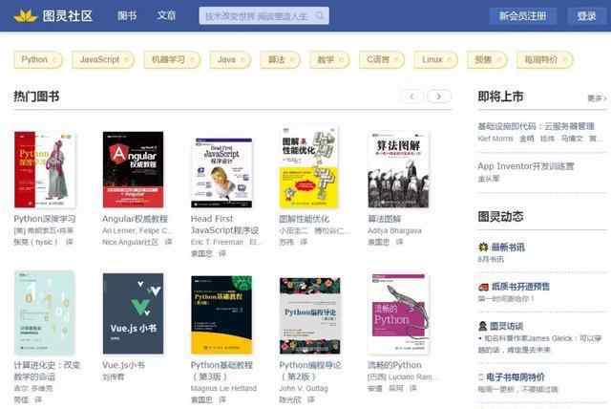Open the Vue.js小书 book cover

(134, 313)
